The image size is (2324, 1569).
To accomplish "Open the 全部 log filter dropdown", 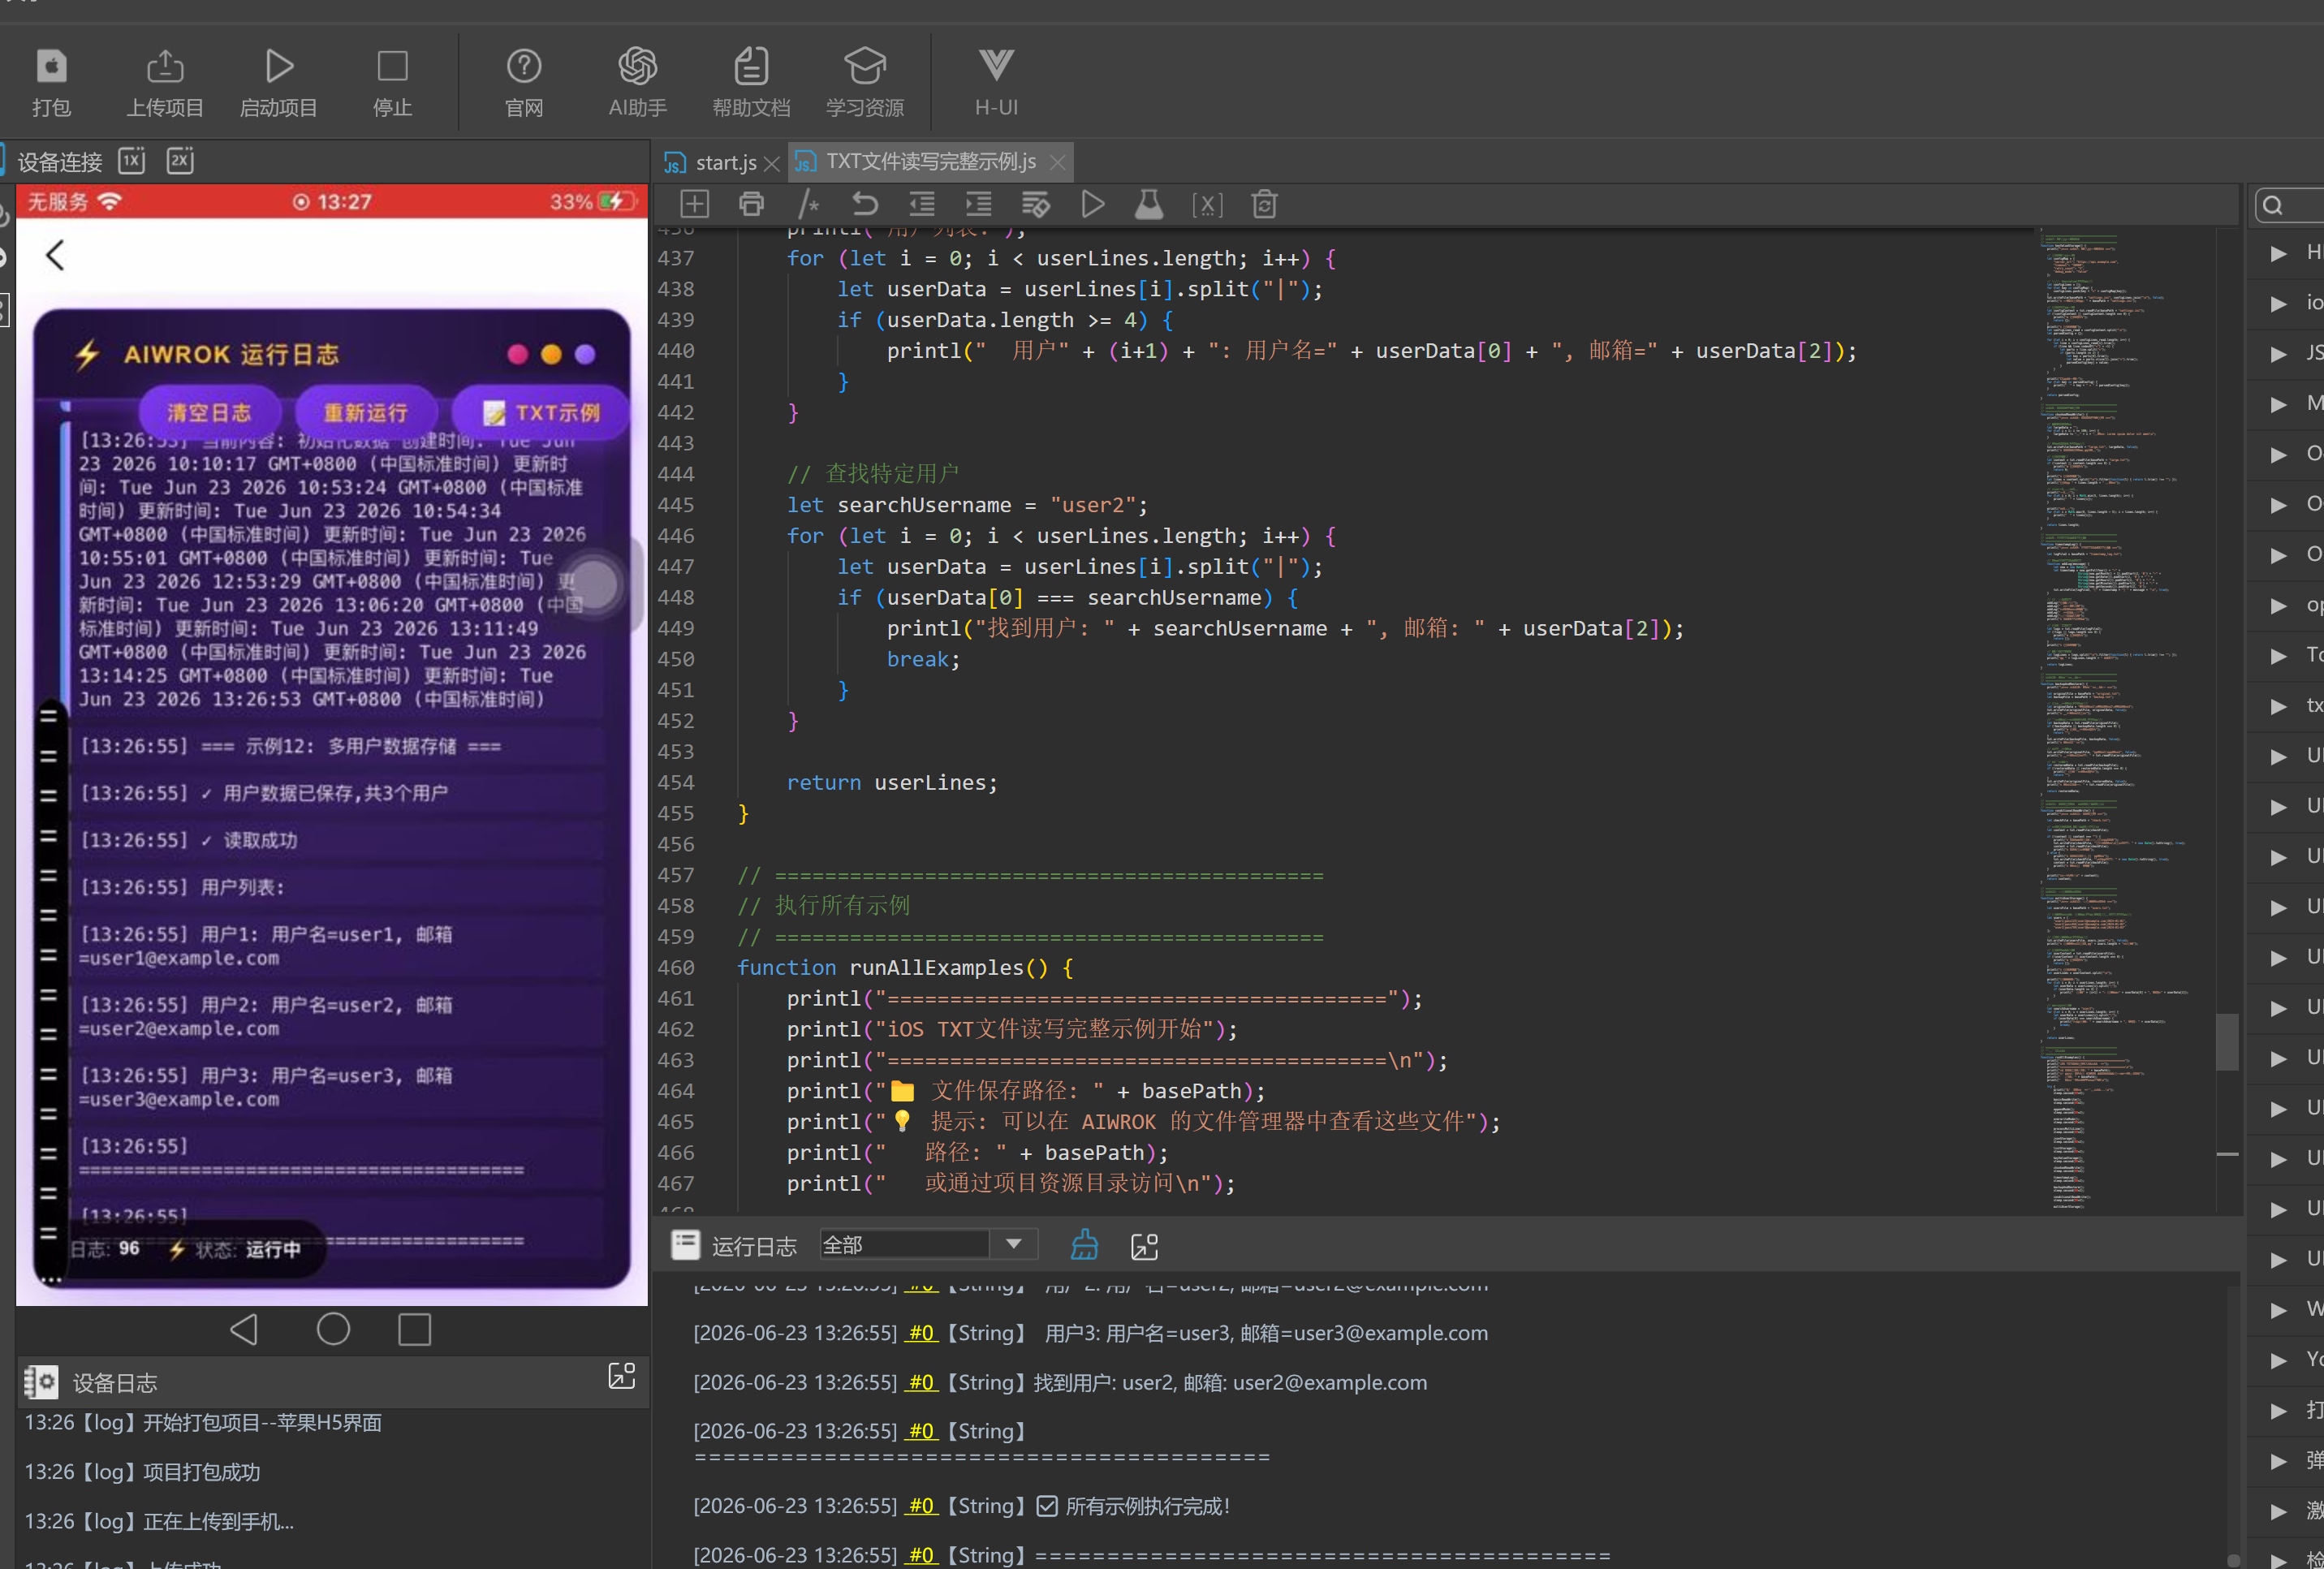I will tap(928, 1244).
